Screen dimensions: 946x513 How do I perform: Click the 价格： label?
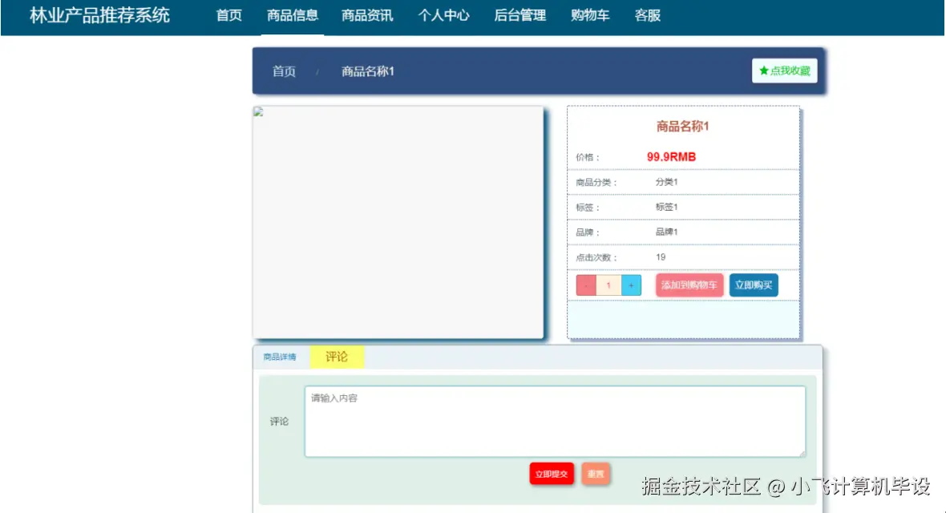pyautogui.click(x=588, y=158)
